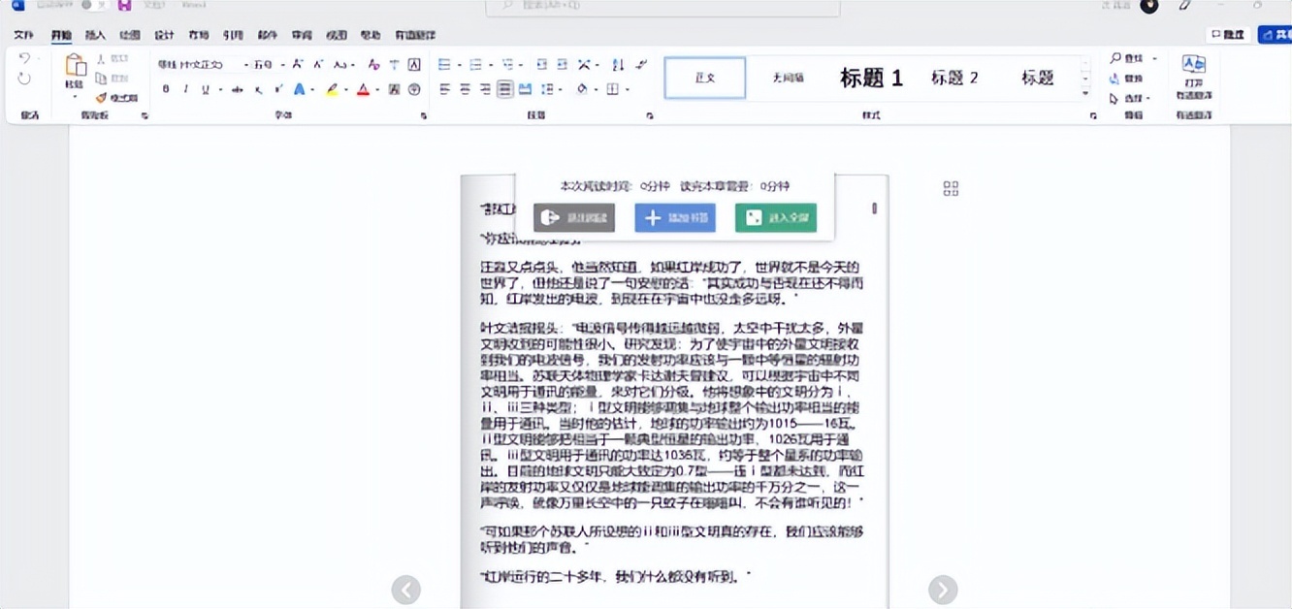Select the highlighted Justify alignment button

504,89
